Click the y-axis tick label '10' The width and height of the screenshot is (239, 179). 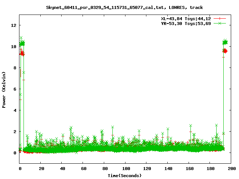pos(13,47)
